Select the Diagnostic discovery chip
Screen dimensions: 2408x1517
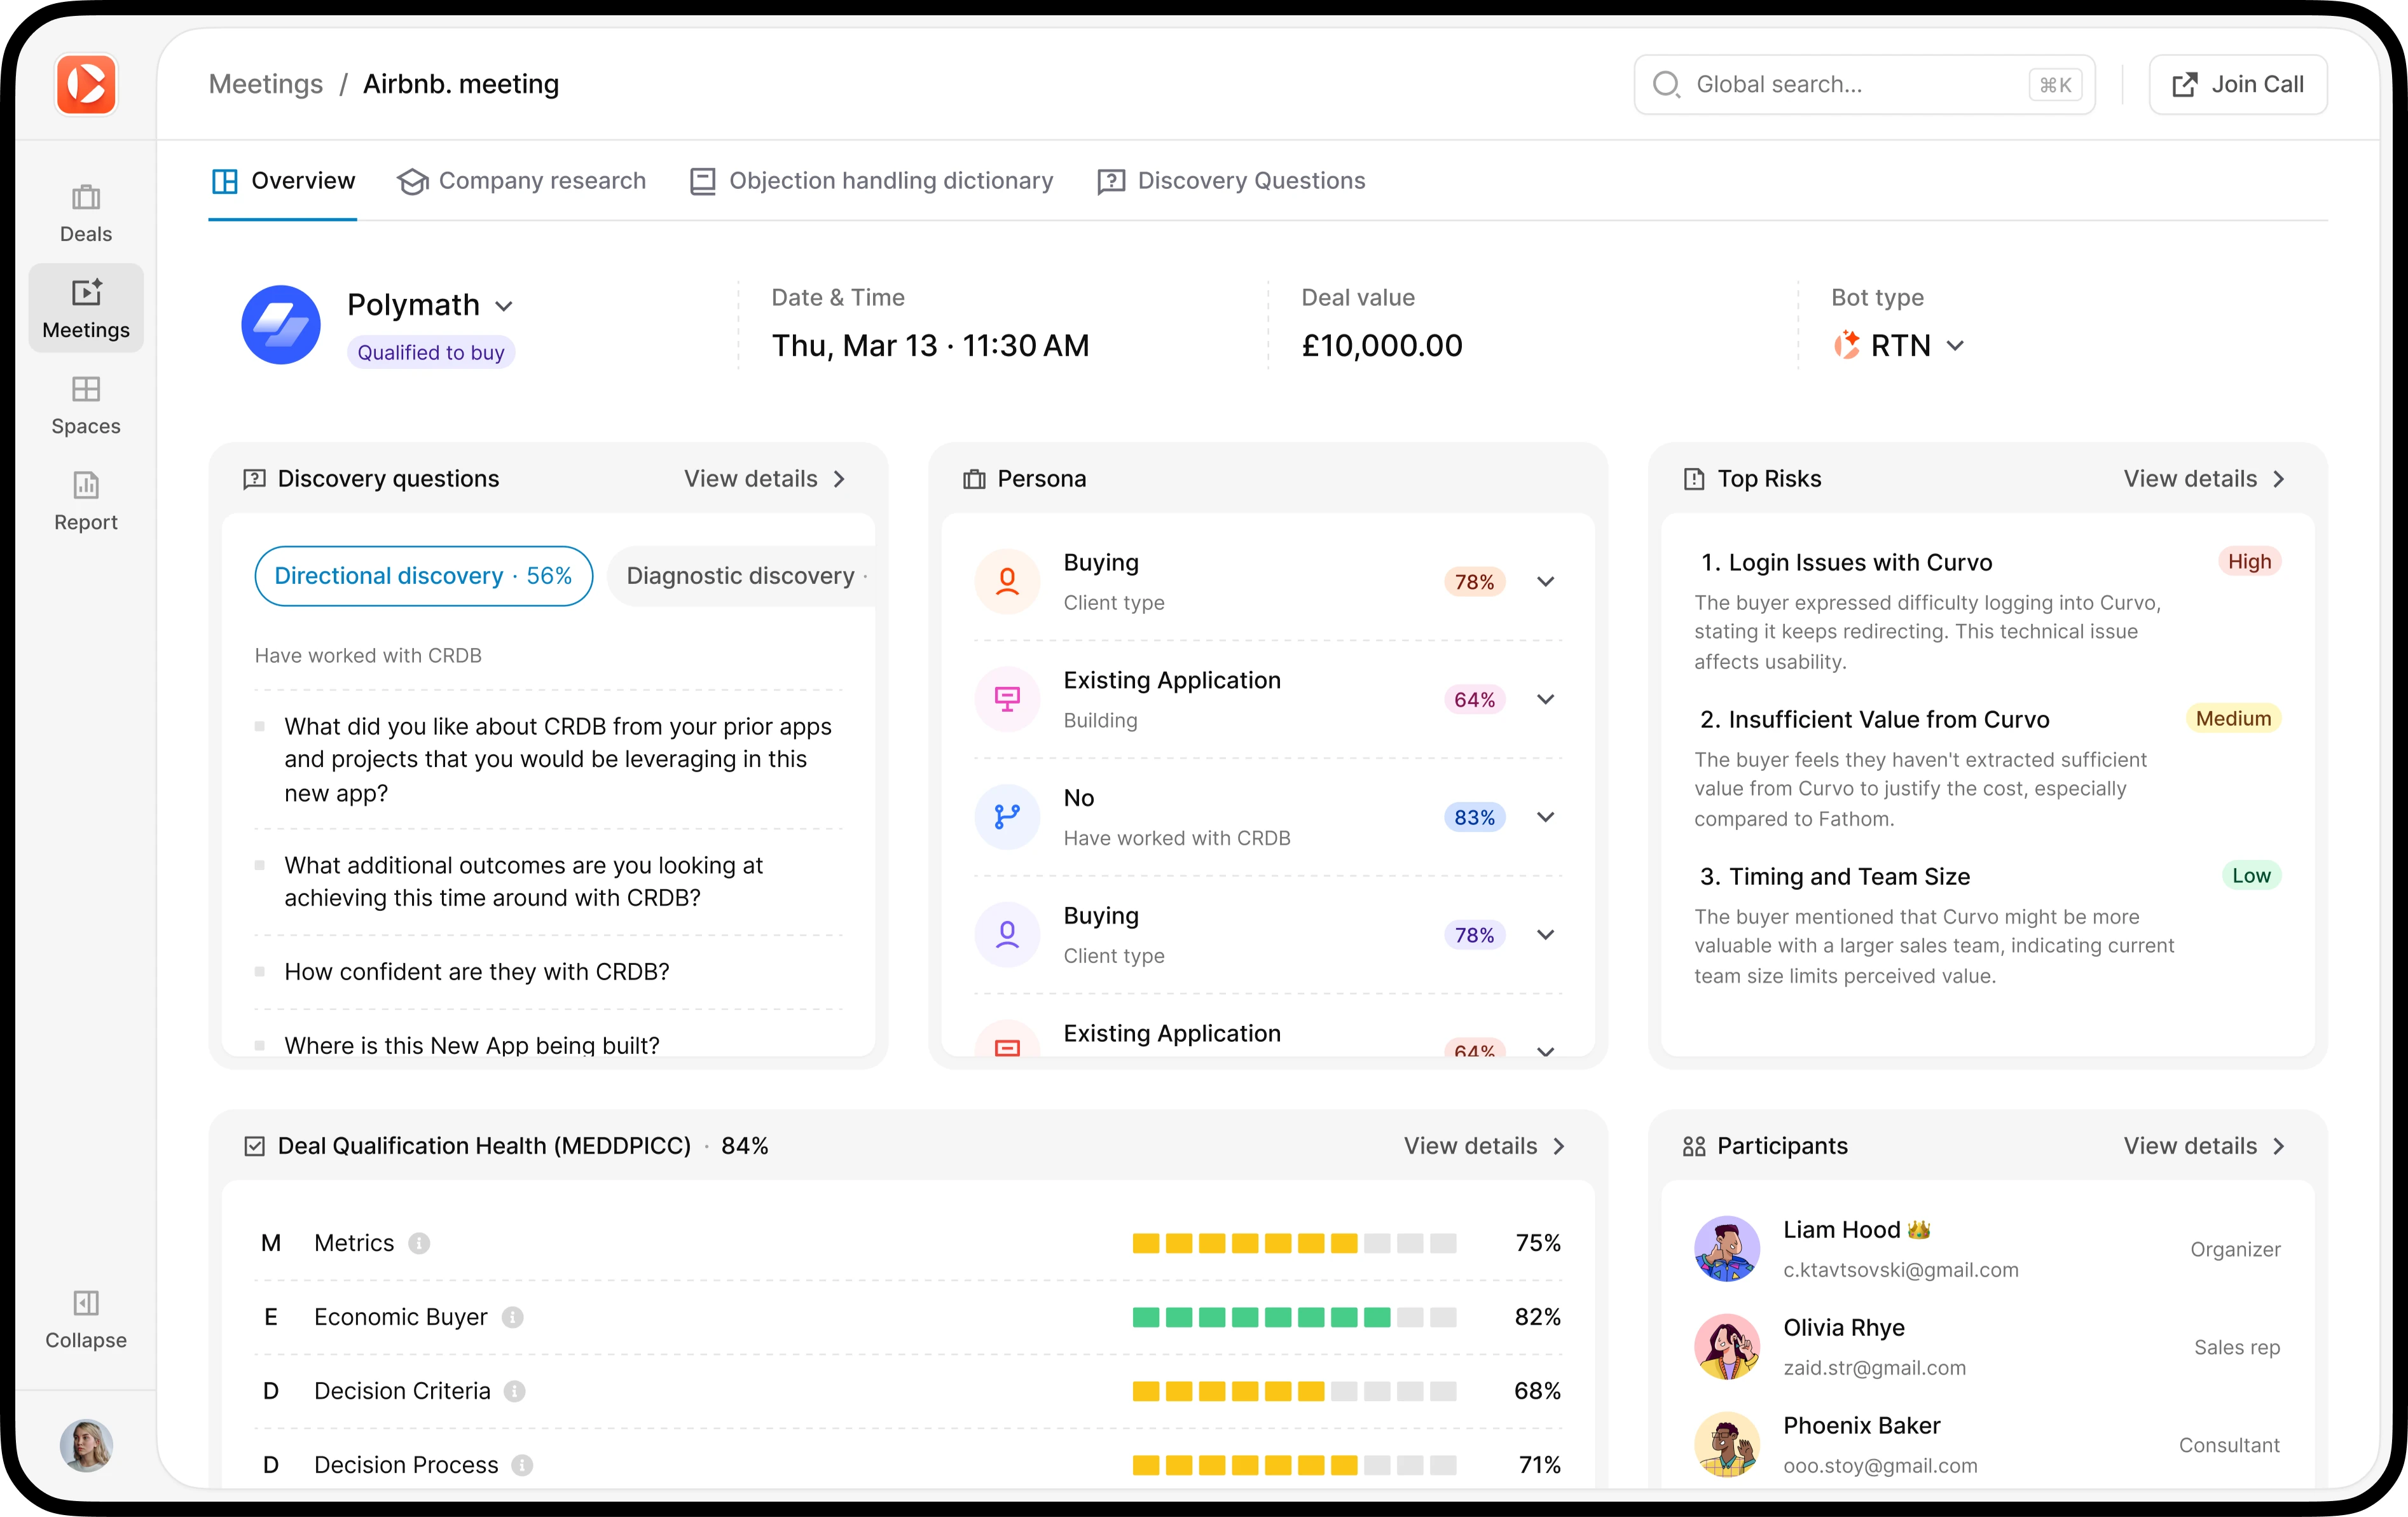pos(741,576)
